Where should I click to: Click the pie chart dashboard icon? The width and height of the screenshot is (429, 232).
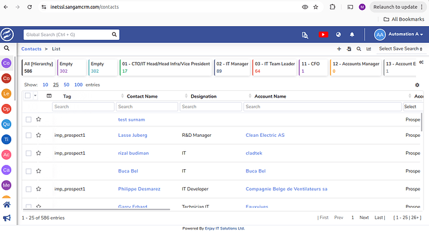339,34
